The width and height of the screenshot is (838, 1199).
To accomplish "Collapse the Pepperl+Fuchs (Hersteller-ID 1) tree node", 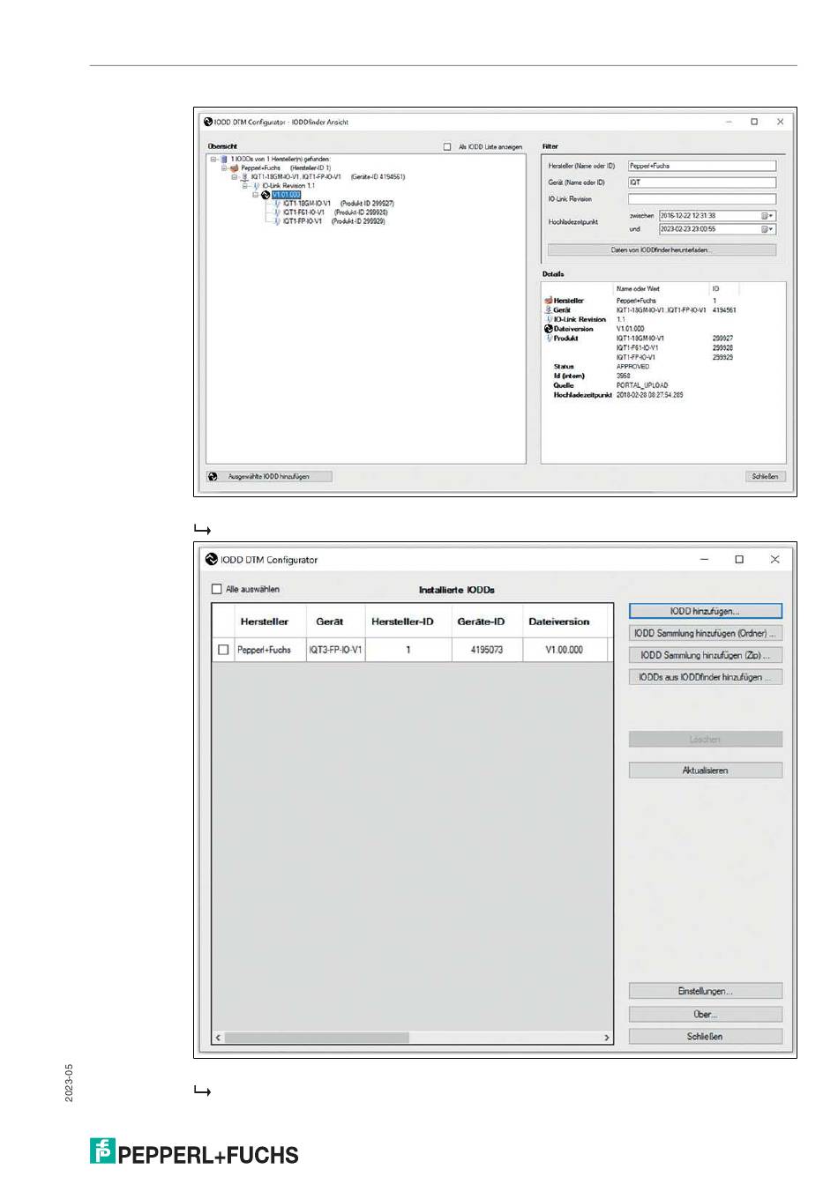I will (224, 168).
